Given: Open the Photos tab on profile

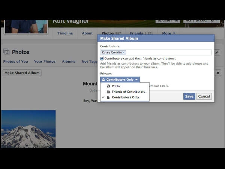Looking at the screenshot, I should point(111,33).
